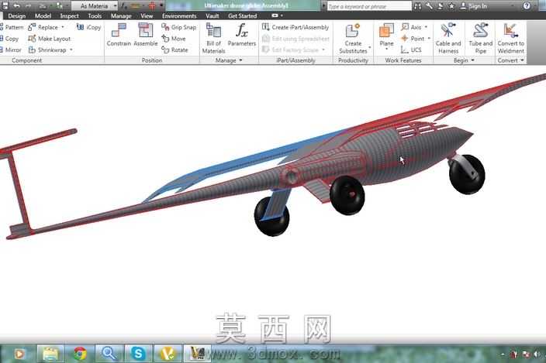Begin Tube and Pipe
This screenshot has width=546, height=363.
(x=481, y=38)
